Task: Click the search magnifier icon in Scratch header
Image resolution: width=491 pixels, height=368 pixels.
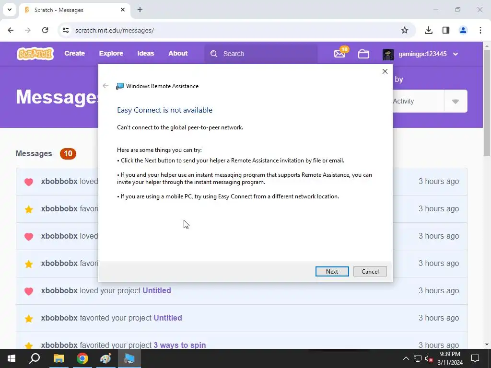Action: tap(214, 54)
